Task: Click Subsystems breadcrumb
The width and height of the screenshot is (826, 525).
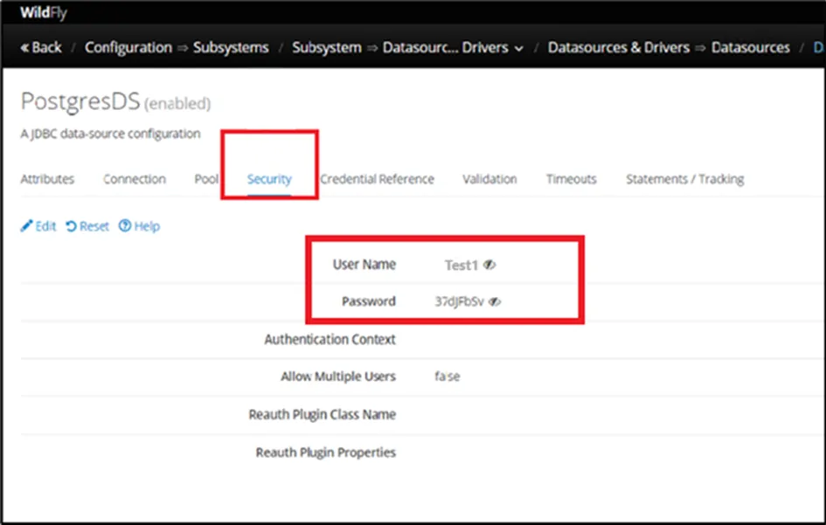Action: [231, 47]
